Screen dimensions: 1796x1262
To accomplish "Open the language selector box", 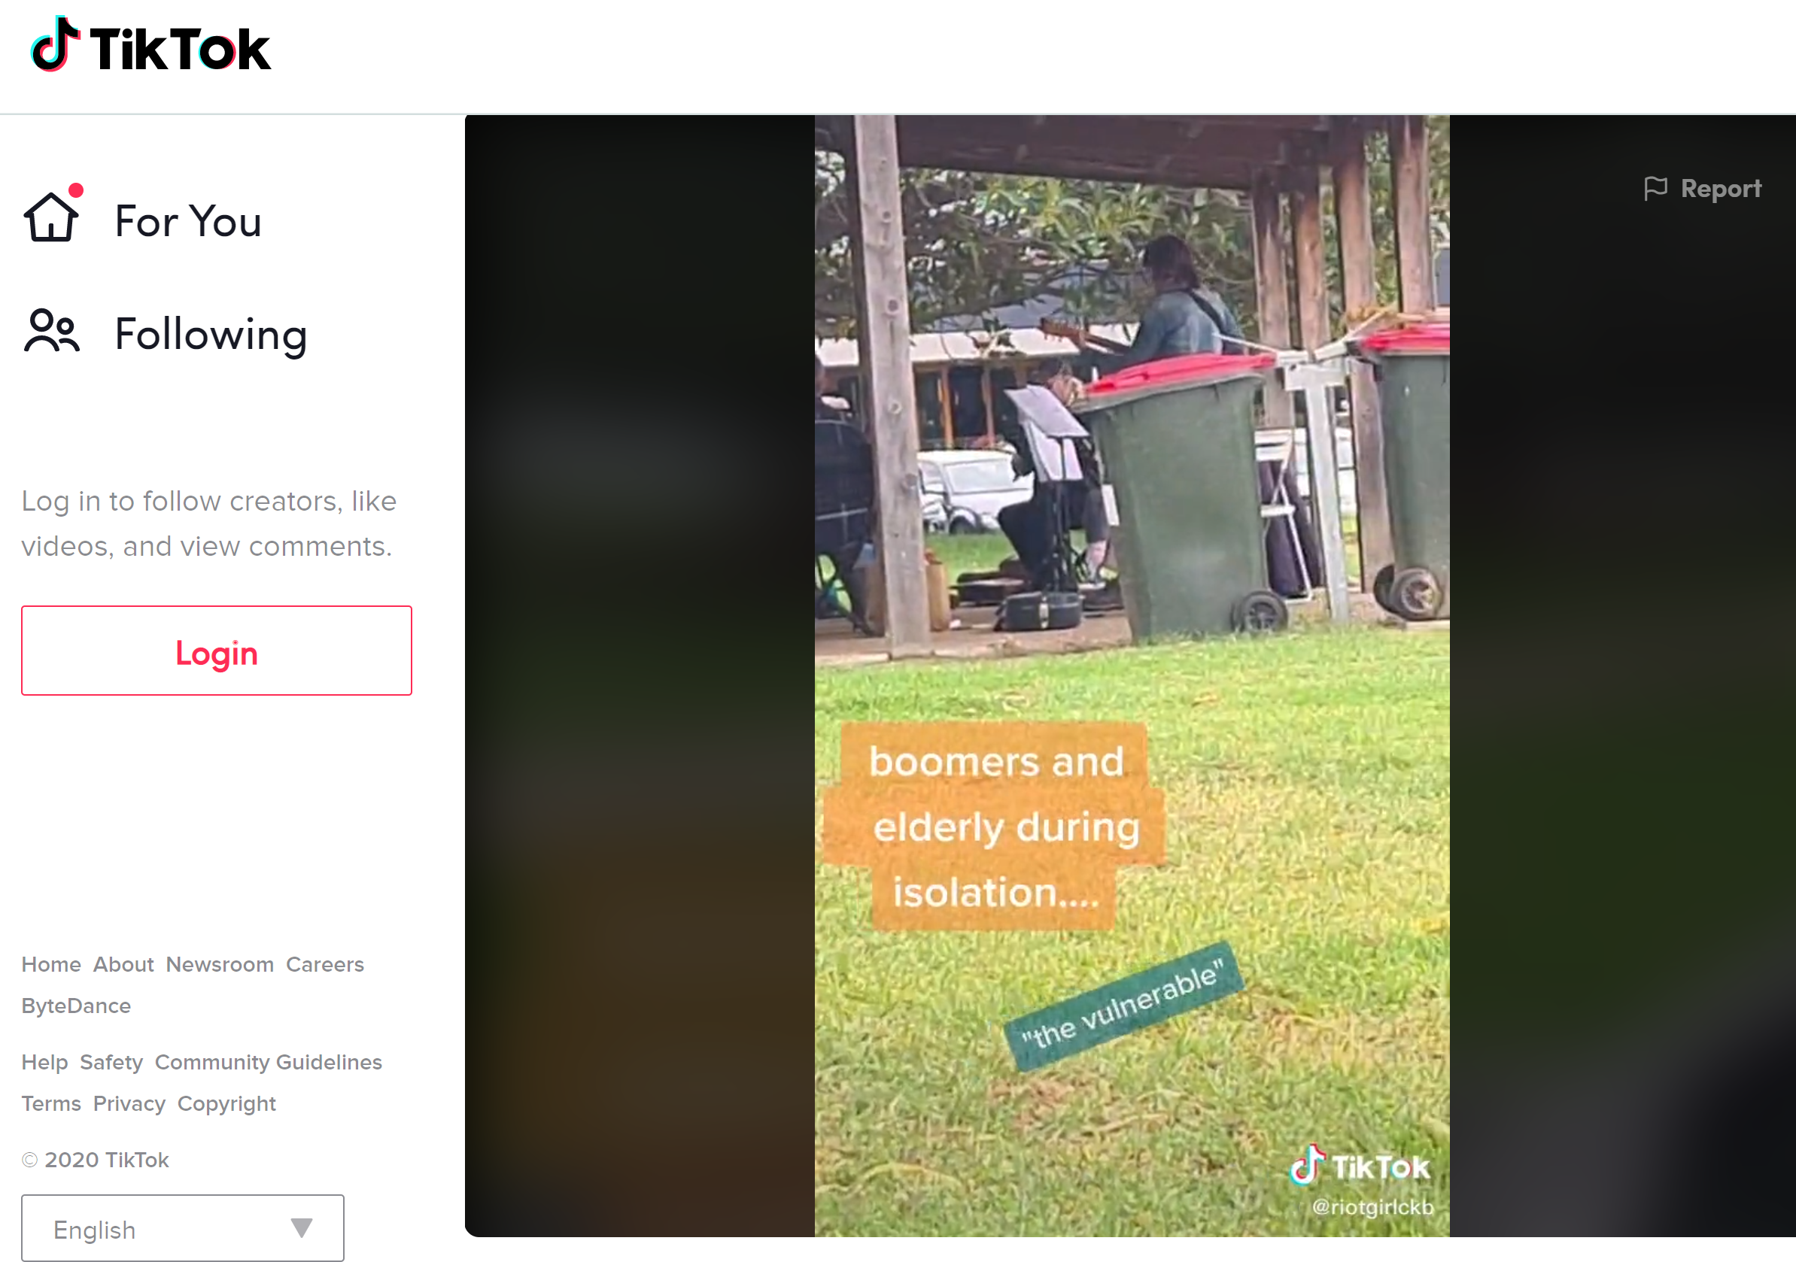I will pos(183,1227).
